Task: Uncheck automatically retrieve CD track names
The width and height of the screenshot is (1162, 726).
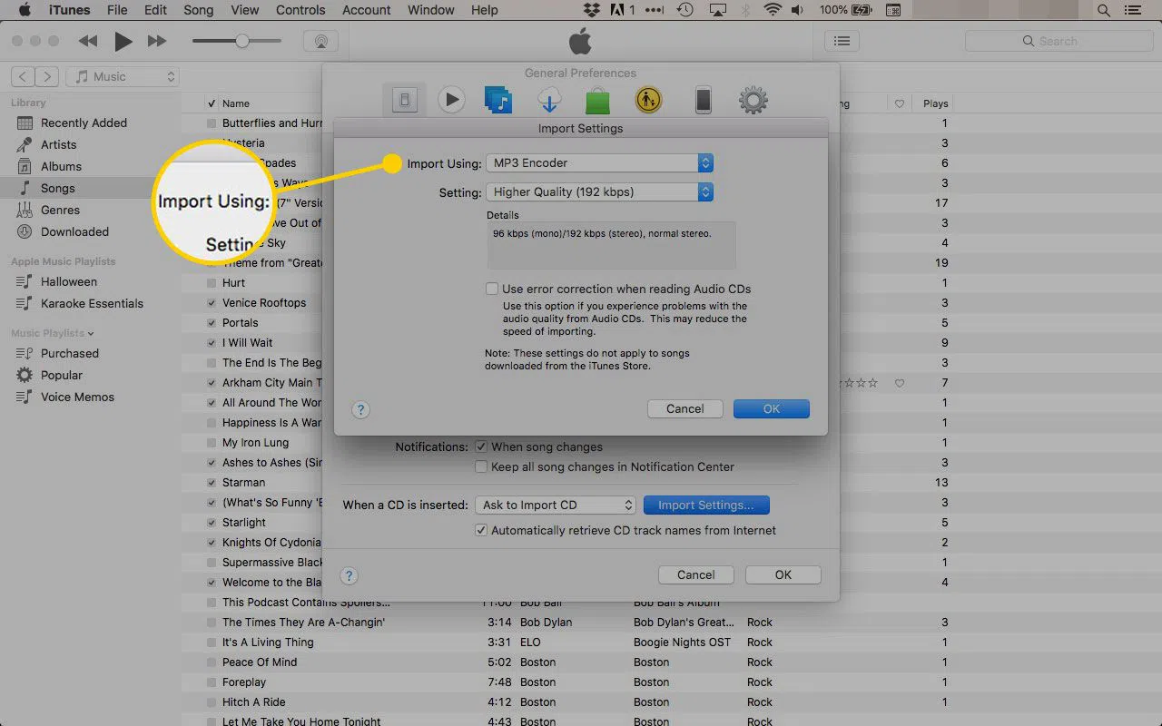Action: [x=482, y=530]
